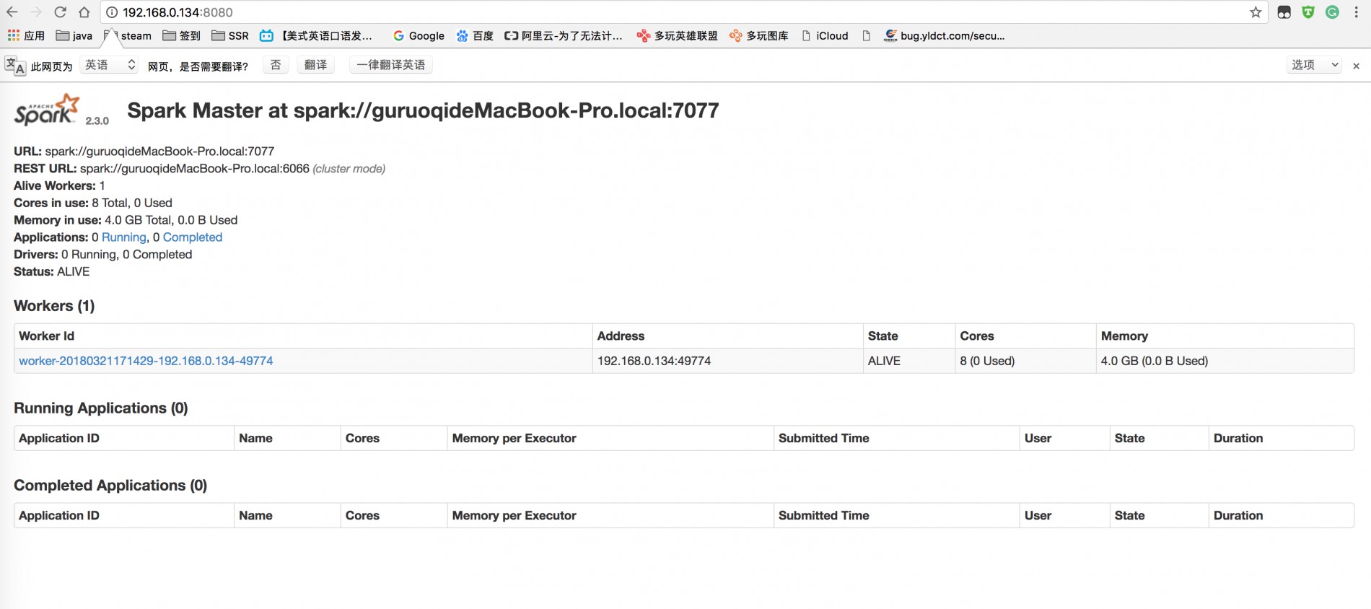Open the green circle G extension
The height and width of the screenshot is (609, 1371).
tap(1332, 12)
